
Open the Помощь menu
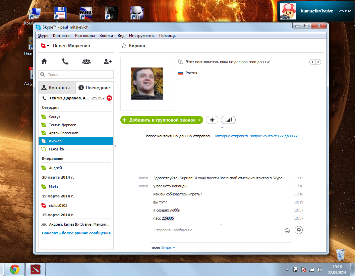click(x=167, y=36)
